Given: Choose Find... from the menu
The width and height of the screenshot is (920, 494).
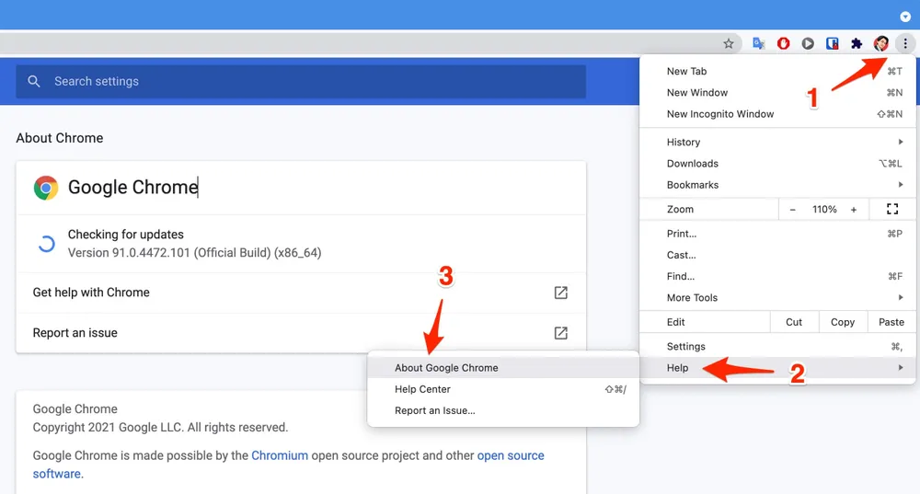Looking at the screenshot, I should pyautogui.click(x=777, y=276).
